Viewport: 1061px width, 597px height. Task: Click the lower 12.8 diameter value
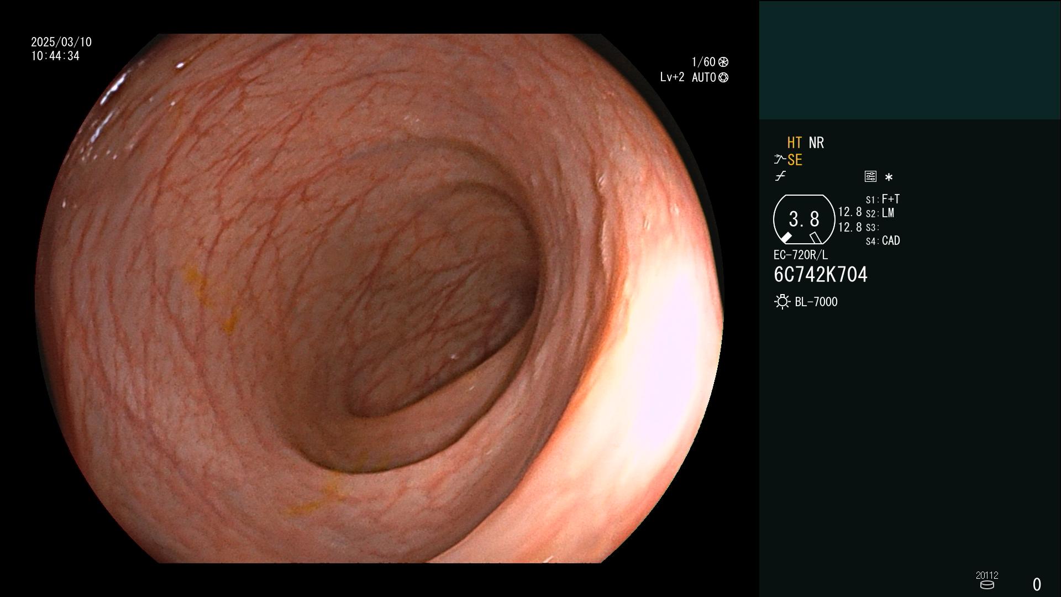(850, 227)
